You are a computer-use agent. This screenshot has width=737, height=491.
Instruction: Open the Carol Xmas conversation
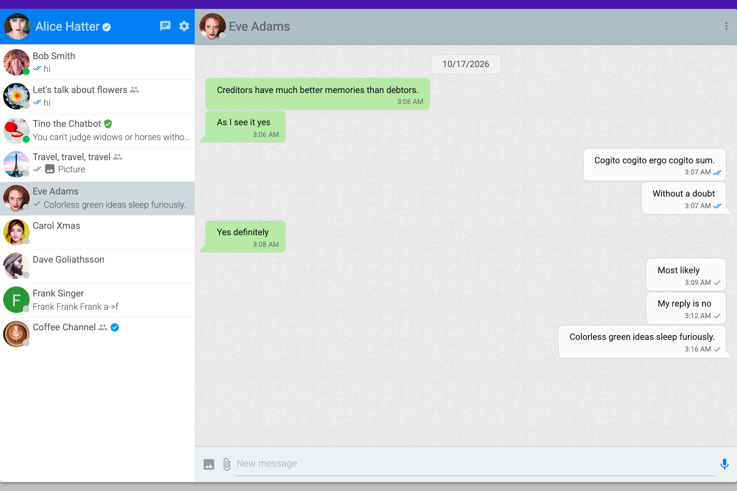[x=97, y=232]
